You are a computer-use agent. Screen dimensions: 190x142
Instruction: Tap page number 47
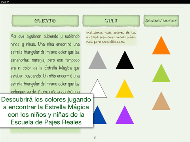click(x=95, y=138)
